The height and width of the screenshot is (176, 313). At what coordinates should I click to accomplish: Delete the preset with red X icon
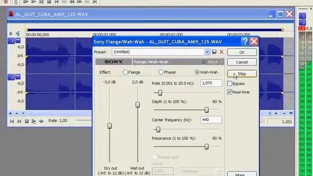(x=222, y=52)
